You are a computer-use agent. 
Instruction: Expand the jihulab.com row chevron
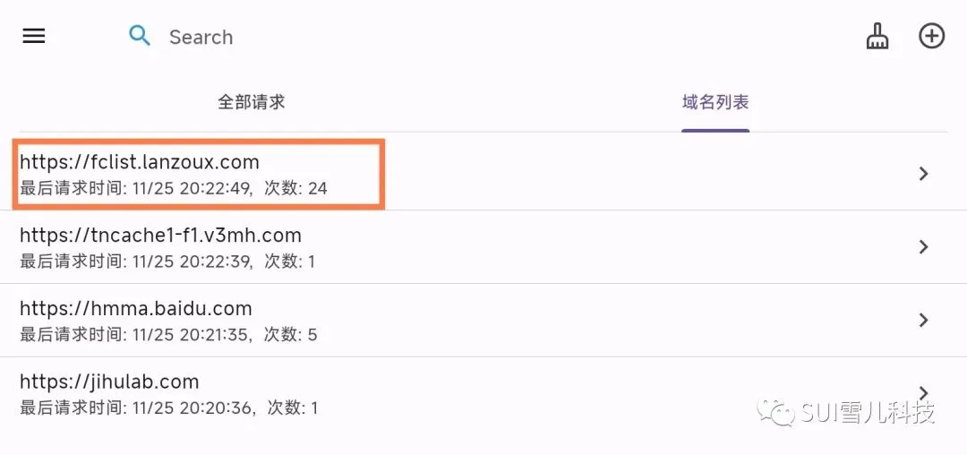[x=924, y=392]
